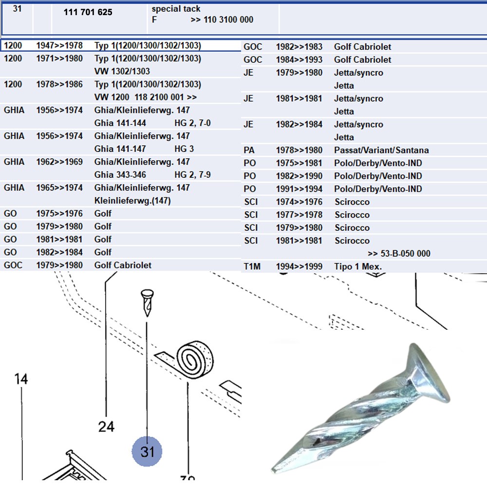Screen dimensions: 487x487
Task: Click the small tack drawing in the diagram
Action: pos(146,302)
